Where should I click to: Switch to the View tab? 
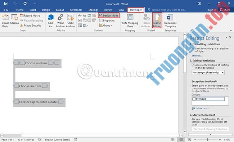(x=121, y=10)
